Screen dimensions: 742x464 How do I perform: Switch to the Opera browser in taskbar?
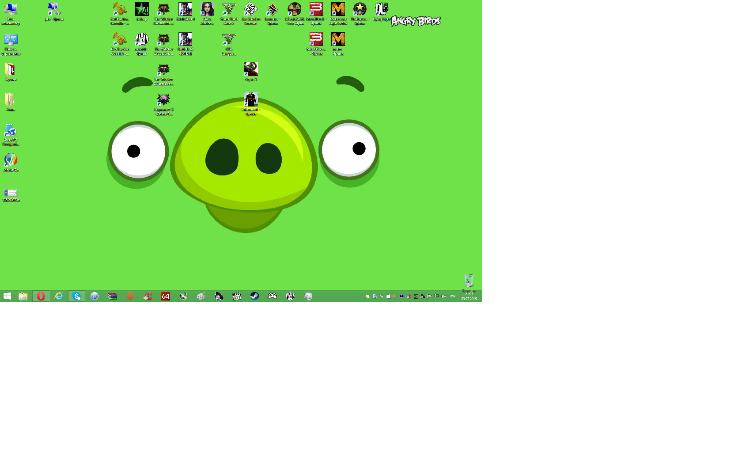click(41, 296)
